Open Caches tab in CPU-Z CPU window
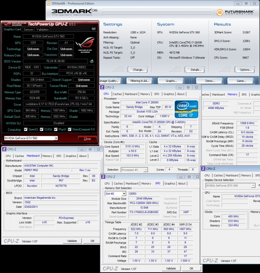This screenshot has height=273, width=260. click(x=117, y=94)
